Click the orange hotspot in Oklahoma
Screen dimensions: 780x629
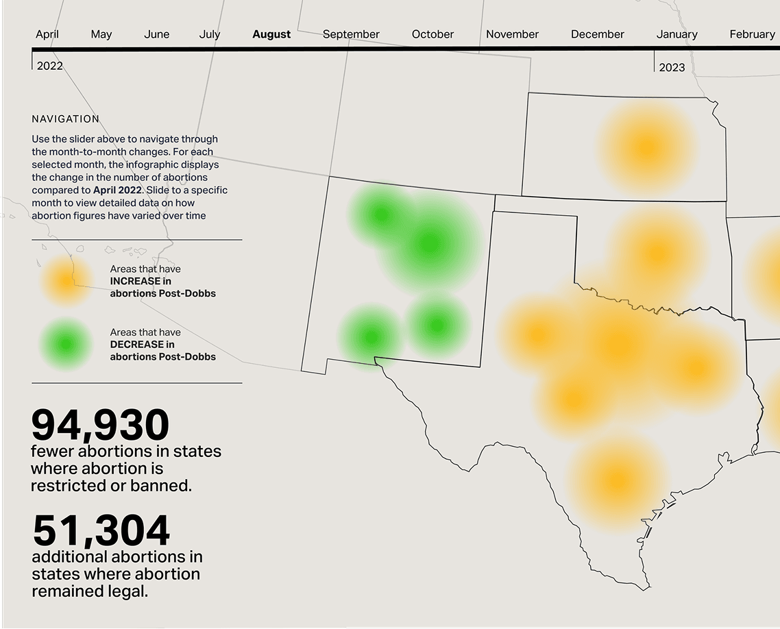657,253
